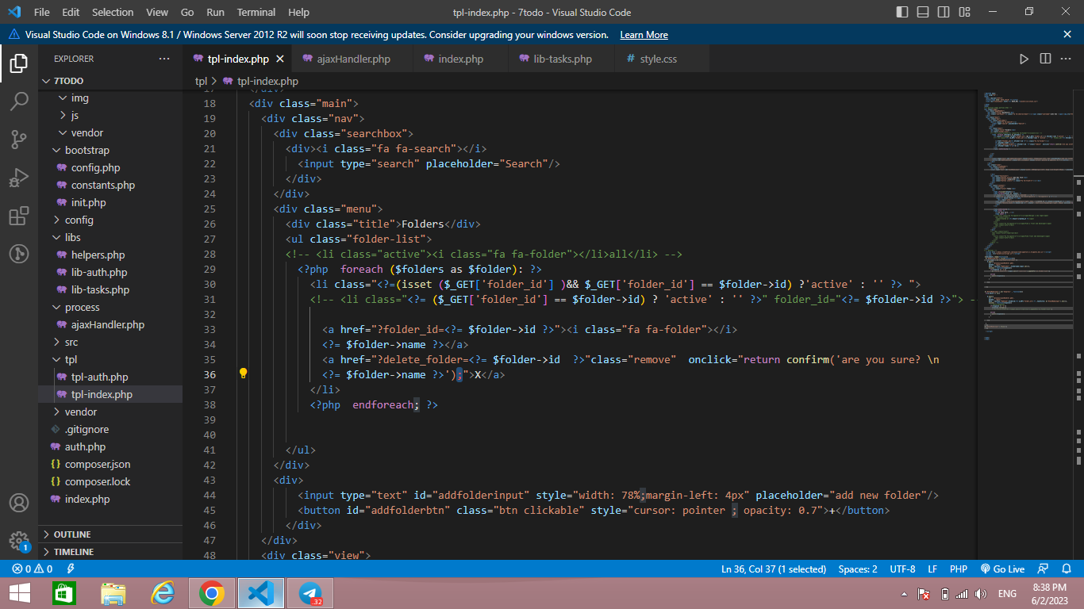
Task: Open the Explorer view in activity bar
Action: click(x=19, y=63)
